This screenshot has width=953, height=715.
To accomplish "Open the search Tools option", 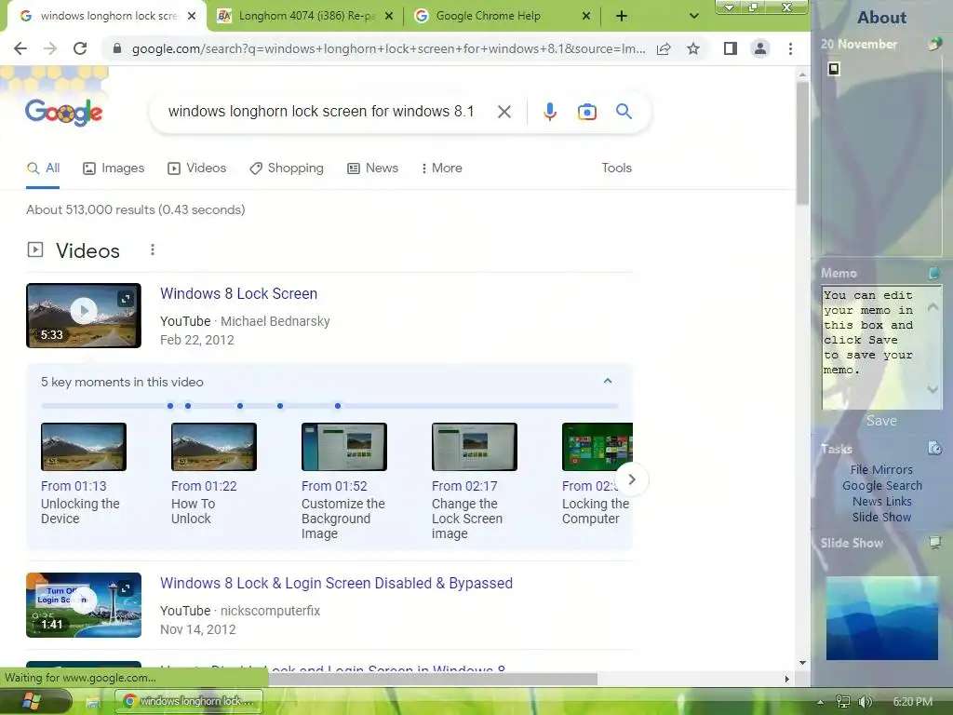I will [616, 169].
